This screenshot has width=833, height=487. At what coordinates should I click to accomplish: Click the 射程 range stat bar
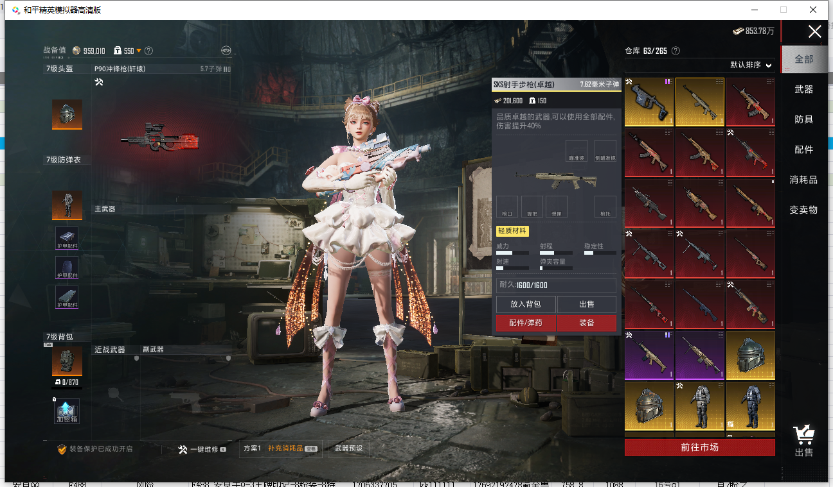click(x=556, y=253)
